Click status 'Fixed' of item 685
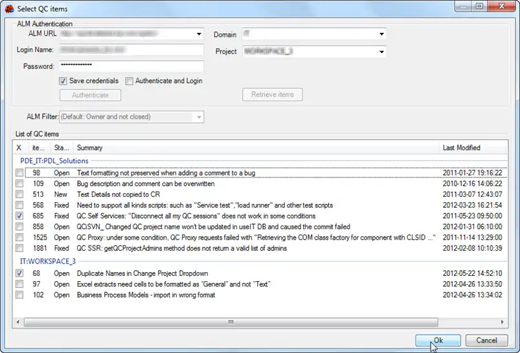Screen dimensions: 520x353 pos(62,216)
